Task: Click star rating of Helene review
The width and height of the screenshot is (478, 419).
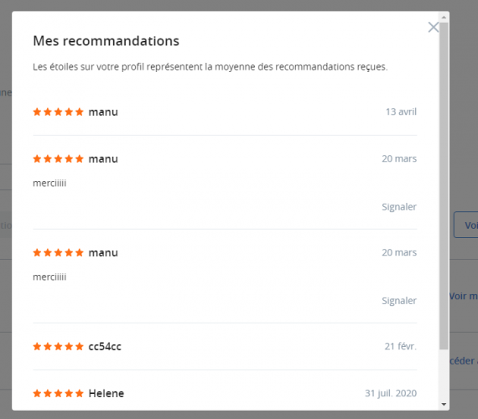Action: point(58,393)
